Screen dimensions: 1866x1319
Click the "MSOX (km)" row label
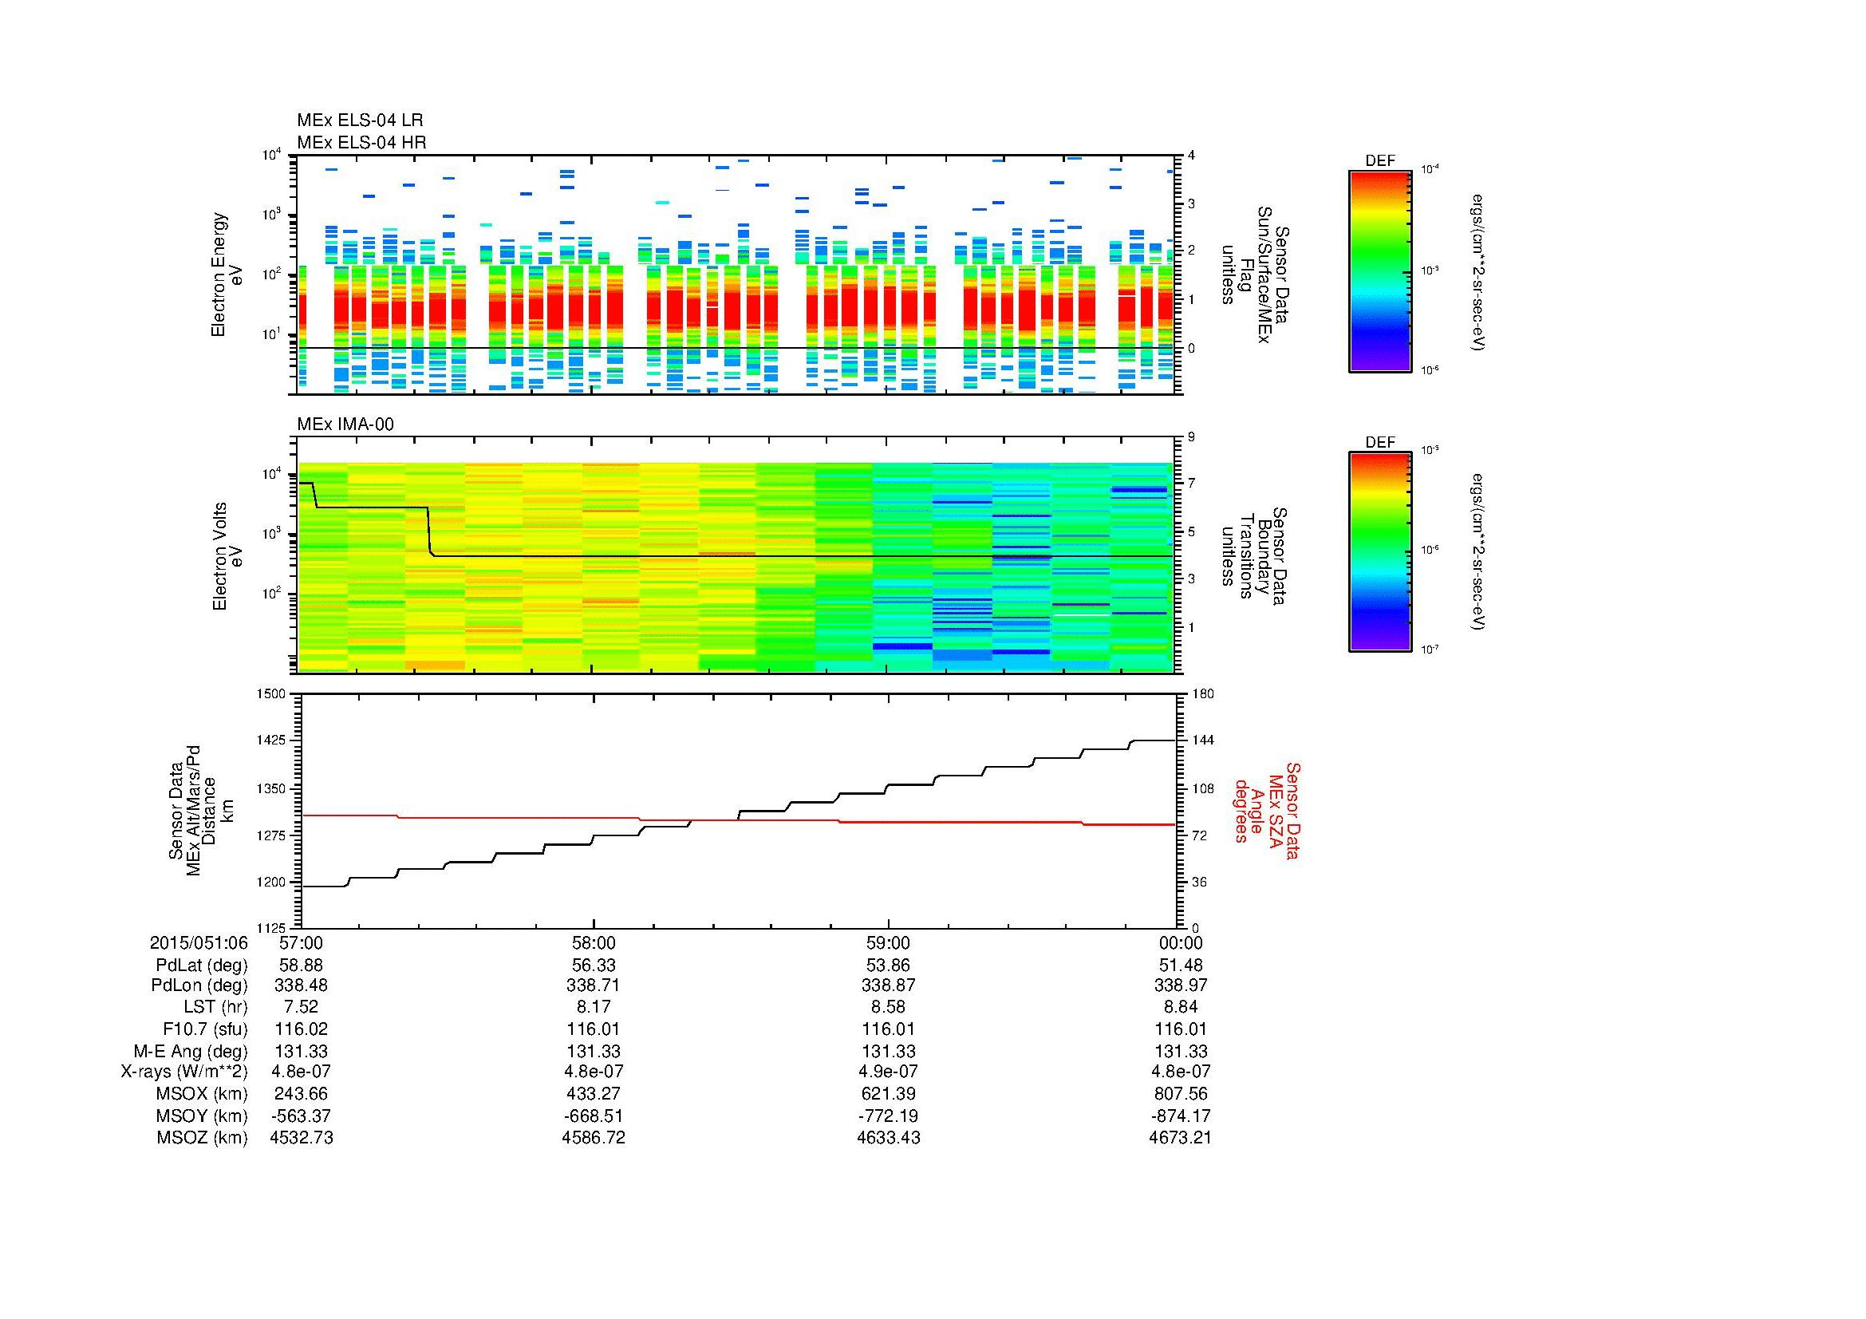[x=203, y=1094]
